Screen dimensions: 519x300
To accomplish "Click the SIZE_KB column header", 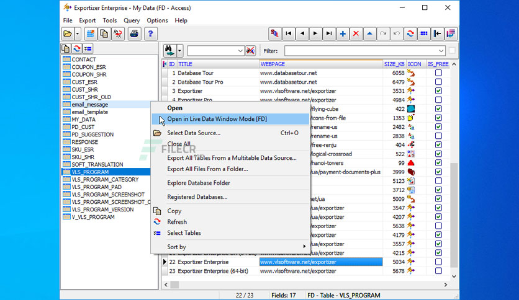I will click(394, 64).
